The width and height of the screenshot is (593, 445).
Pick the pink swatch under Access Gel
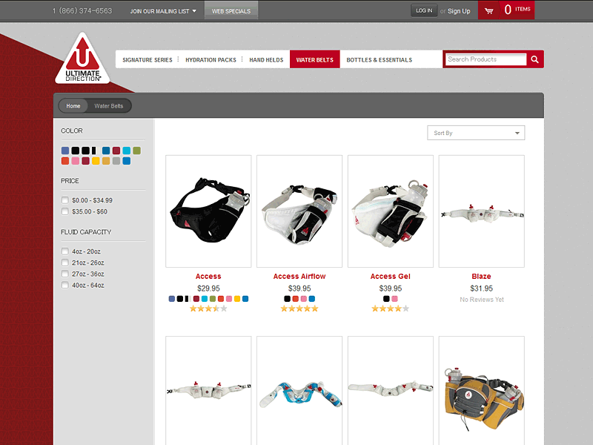(394, 299)
